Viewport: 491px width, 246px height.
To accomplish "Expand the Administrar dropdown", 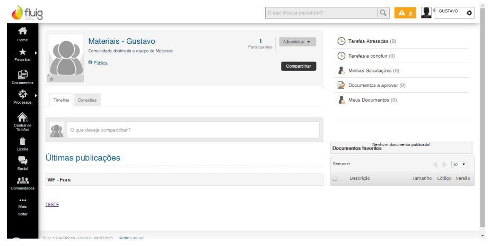I will [x=297, y=42].
